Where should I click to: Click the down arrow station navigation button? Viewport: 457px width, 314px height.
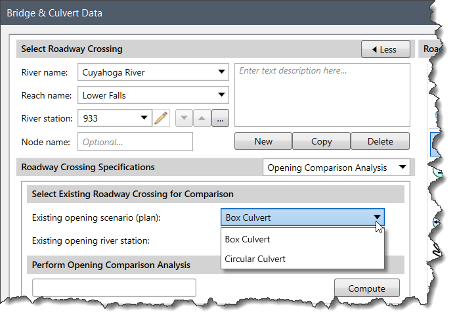tap(185, 118)
